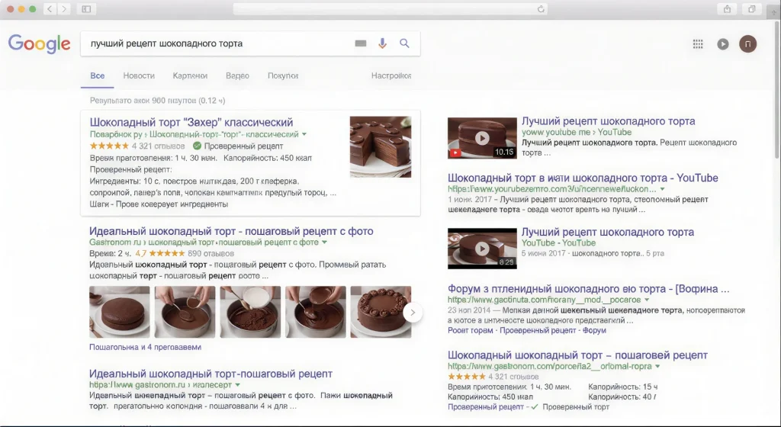
Task: Click the Форум sublink under forum result
Action: point(593,330)
